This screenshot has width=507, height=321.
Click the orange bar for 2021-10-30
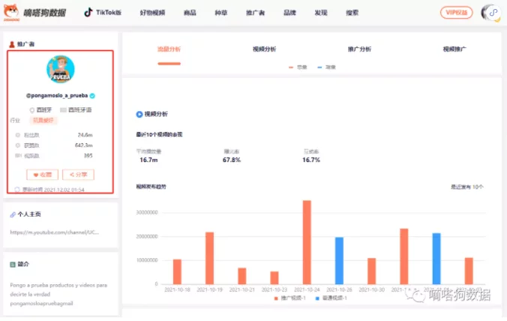click(371, 271)
